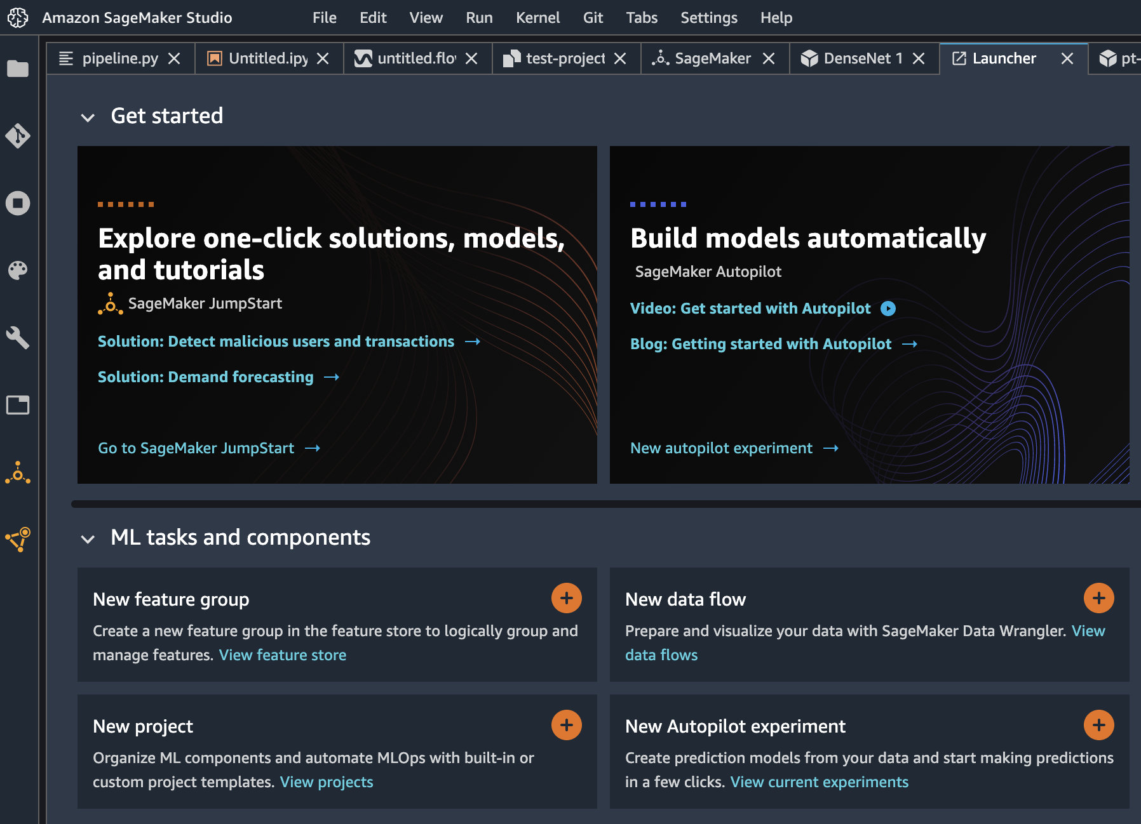Open the File menu
Viewport: 1141px width, 824px height.
coord(325,18)
